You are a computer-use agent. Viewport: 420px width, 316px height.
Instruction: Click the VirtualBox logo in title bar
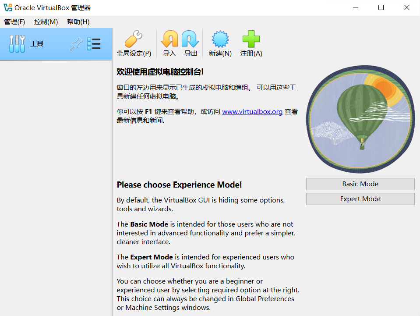pos(8,7)
